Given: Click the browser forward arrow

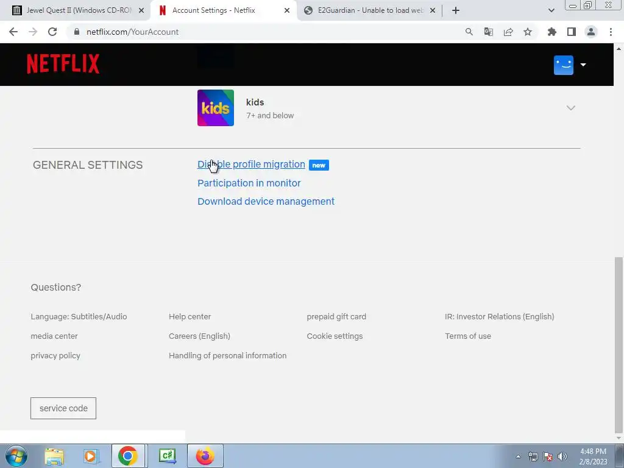Looking at the screenshot, I should [x=33, y=32].
